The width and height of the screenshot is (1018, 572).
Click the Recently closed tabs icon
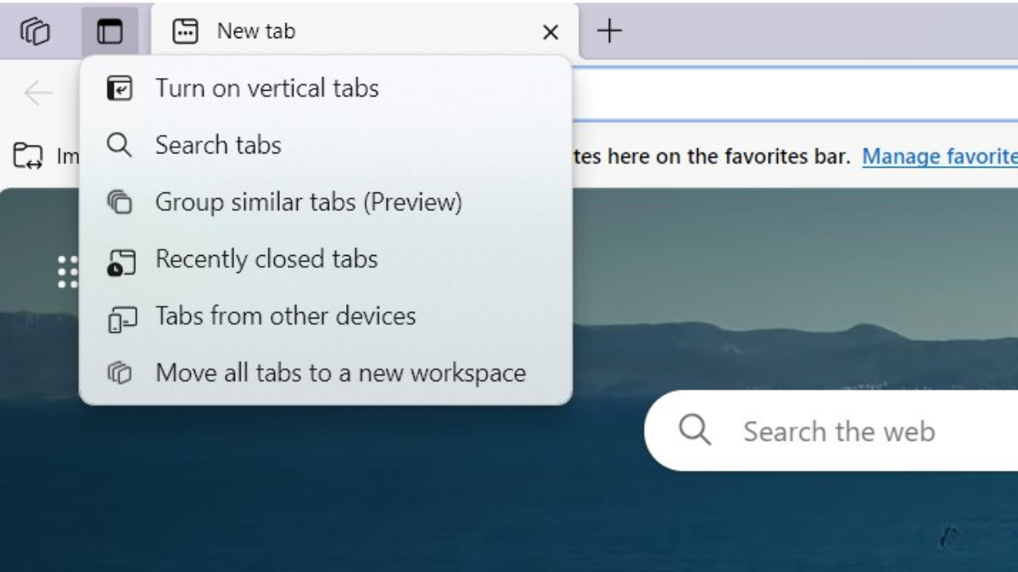tap(120, 258)
